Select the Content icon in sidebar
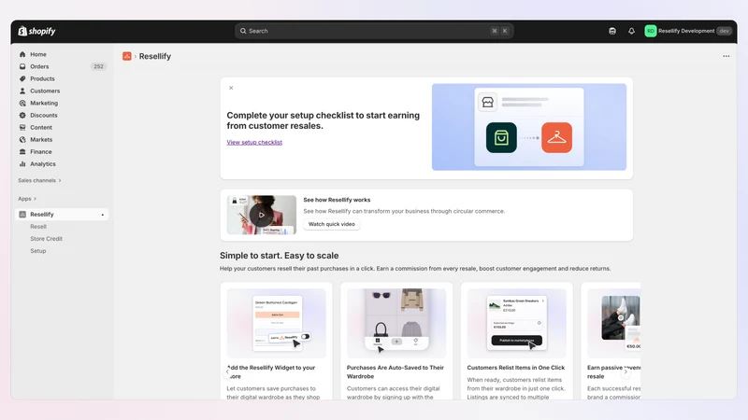The height and width of the screenshot is (420, 748). coord(22,127)
